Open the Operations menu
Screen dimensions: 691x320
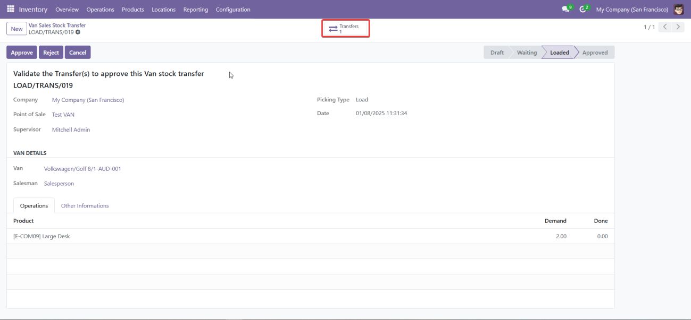pos(100,10)
